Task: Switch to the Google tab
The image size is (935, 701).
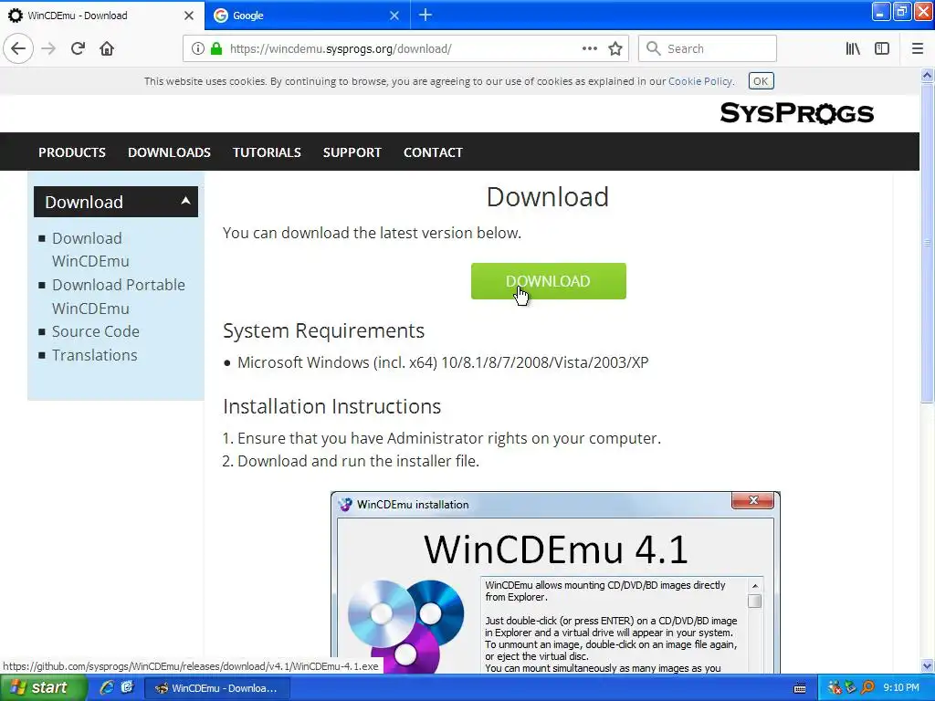Action: (x=307, y=16)
